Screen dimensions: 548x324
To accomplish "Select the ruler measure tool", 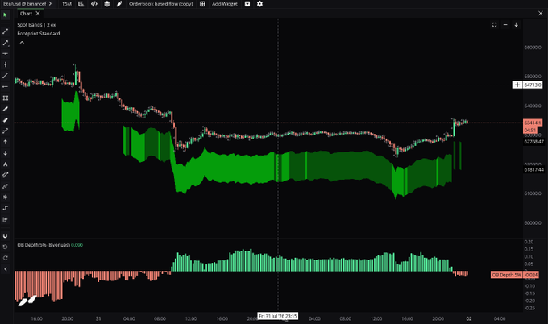I will [x=6, y=120].
